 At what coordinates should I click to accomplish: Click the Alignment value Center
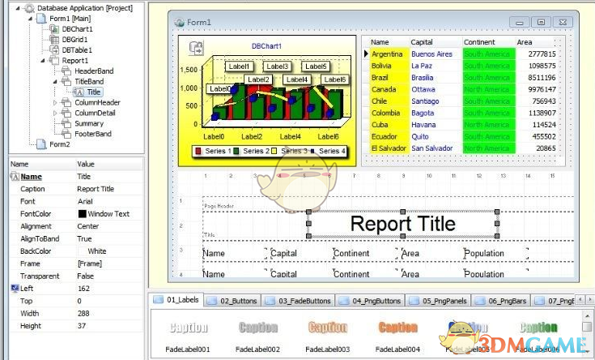[88, 226]
